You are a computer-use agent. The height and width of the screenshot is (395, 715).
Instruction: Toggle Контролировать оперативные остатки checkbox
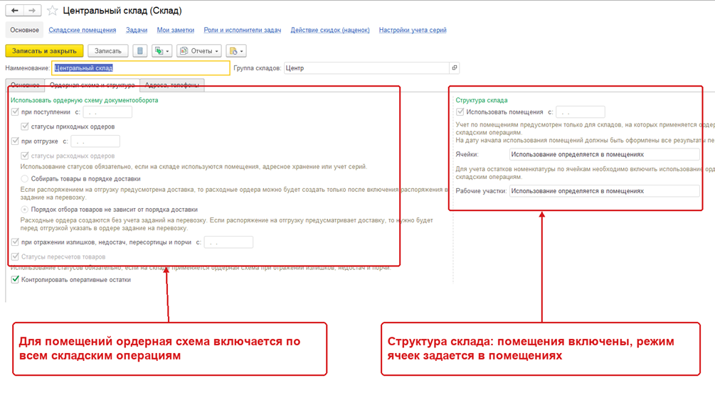pyautogui.click(x=15, y=279)
